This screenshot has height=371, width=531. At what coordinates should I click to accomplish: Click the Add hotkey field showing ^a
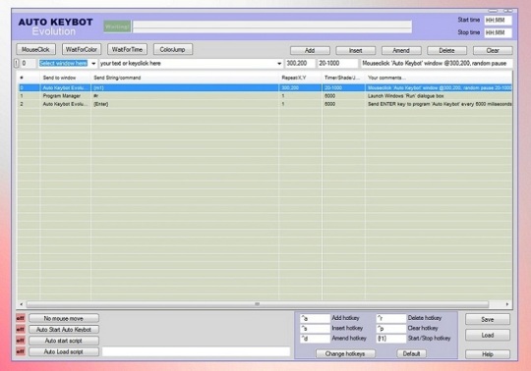tap(315, 318)
